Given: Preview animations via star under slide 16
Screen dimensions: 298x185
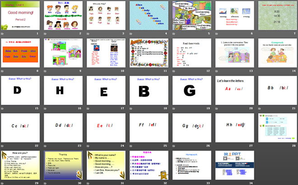Looking at the screenshot, I should coord(45,109).
